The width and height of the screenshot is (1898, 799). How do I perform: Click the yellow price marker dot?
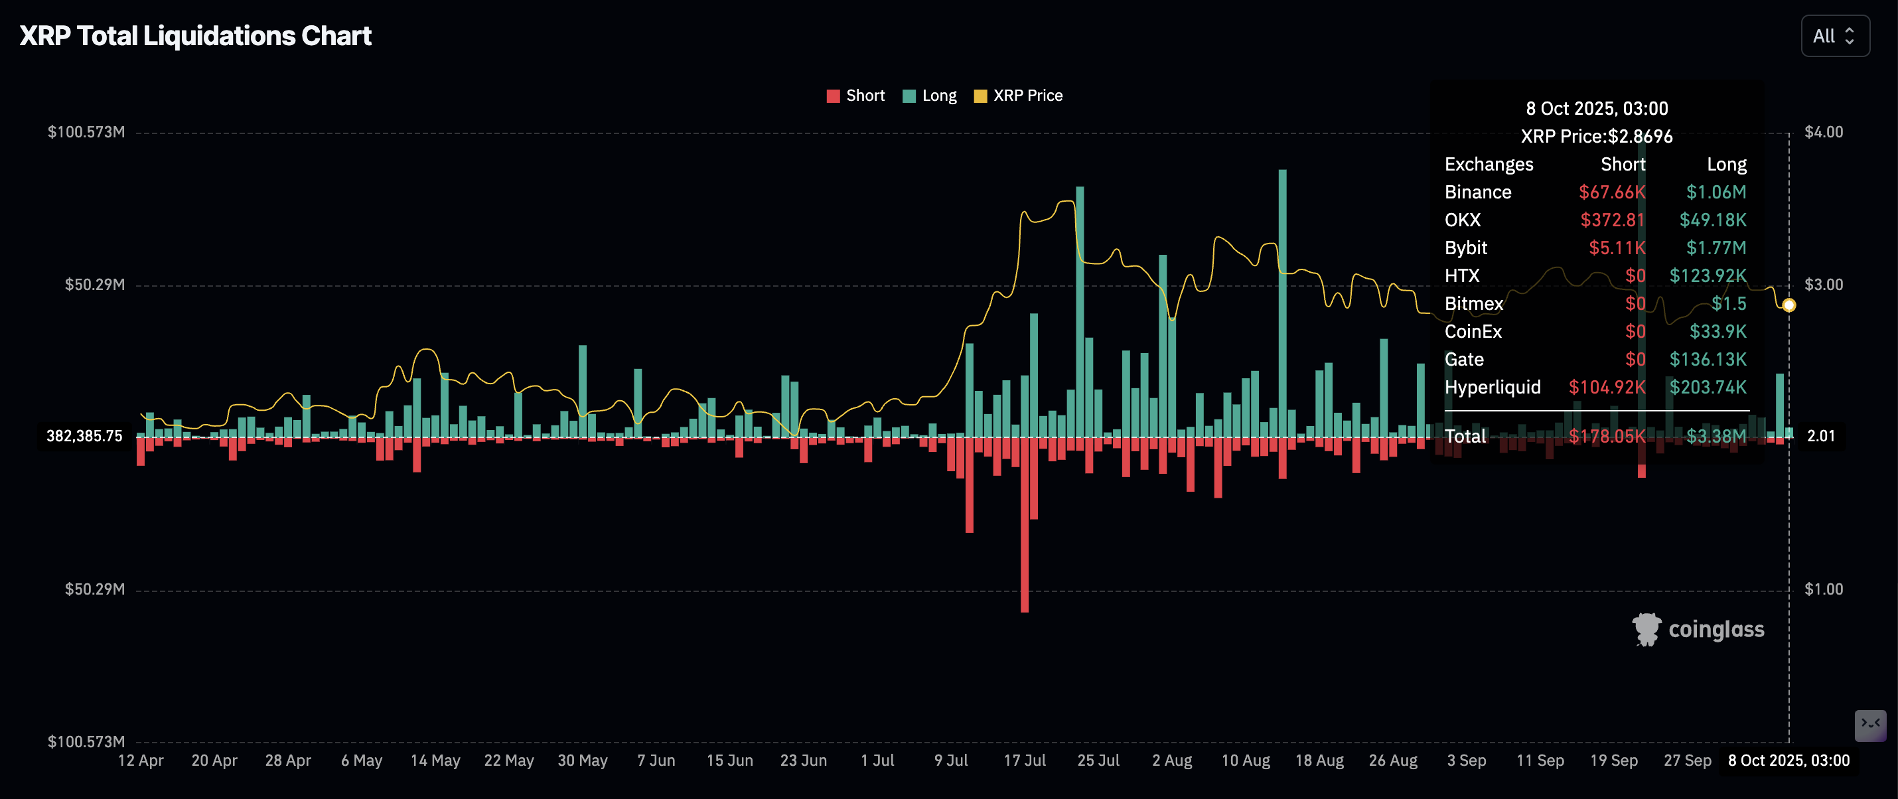tap(1789, 305)
